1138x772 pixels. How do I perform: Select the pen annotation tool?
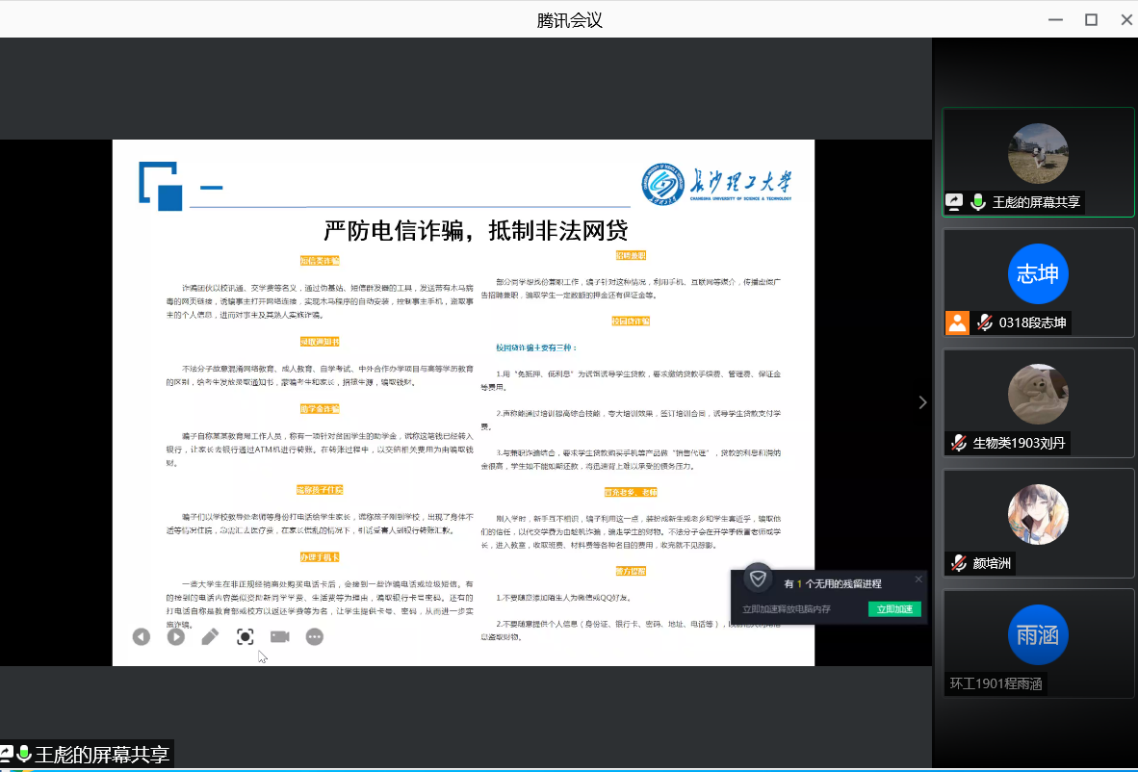click(210, 636)
